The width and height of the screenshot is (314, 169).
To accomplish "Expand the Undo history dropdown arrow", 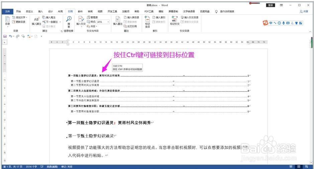I will coord(14,36).
